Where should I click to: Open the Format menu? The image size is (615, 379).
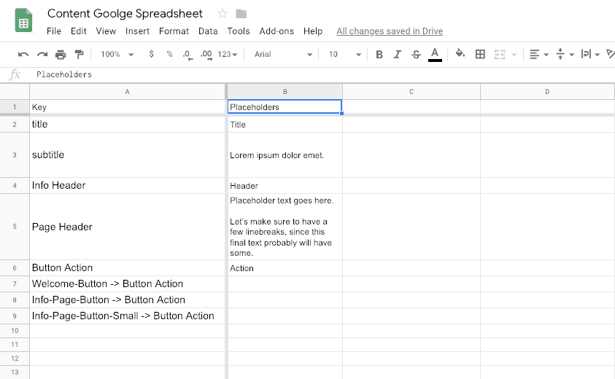point(174,31)
